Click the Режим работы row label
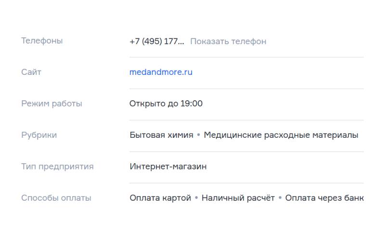Image resolution: width=385 pixels, height=240 pixels. click(x=51, y=104)
